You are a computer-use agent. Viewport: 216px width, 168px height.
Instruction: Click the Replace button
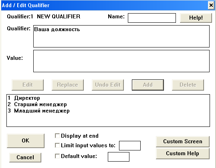(68, 85)
